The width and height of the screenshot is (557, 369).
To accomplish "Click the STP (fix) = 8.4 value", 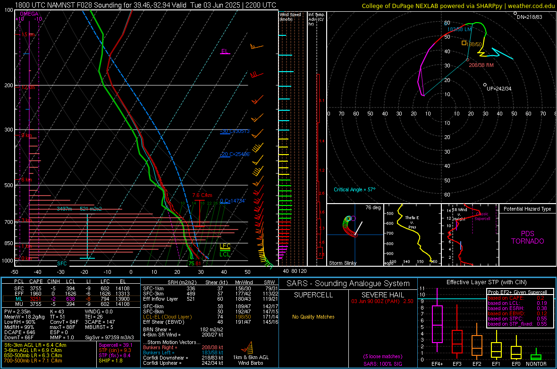I will pyautogui.click(x=115, y=355).
